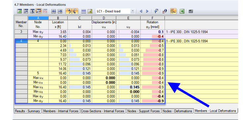Viewport: 251px width, 120px height.
Task: Click rotation value -0.7
Action: pyautogui.click(x=153, y=50)
